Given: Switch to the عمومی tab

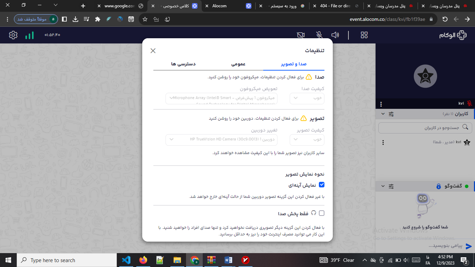Looking at the screenshot, I should point(239,64).
